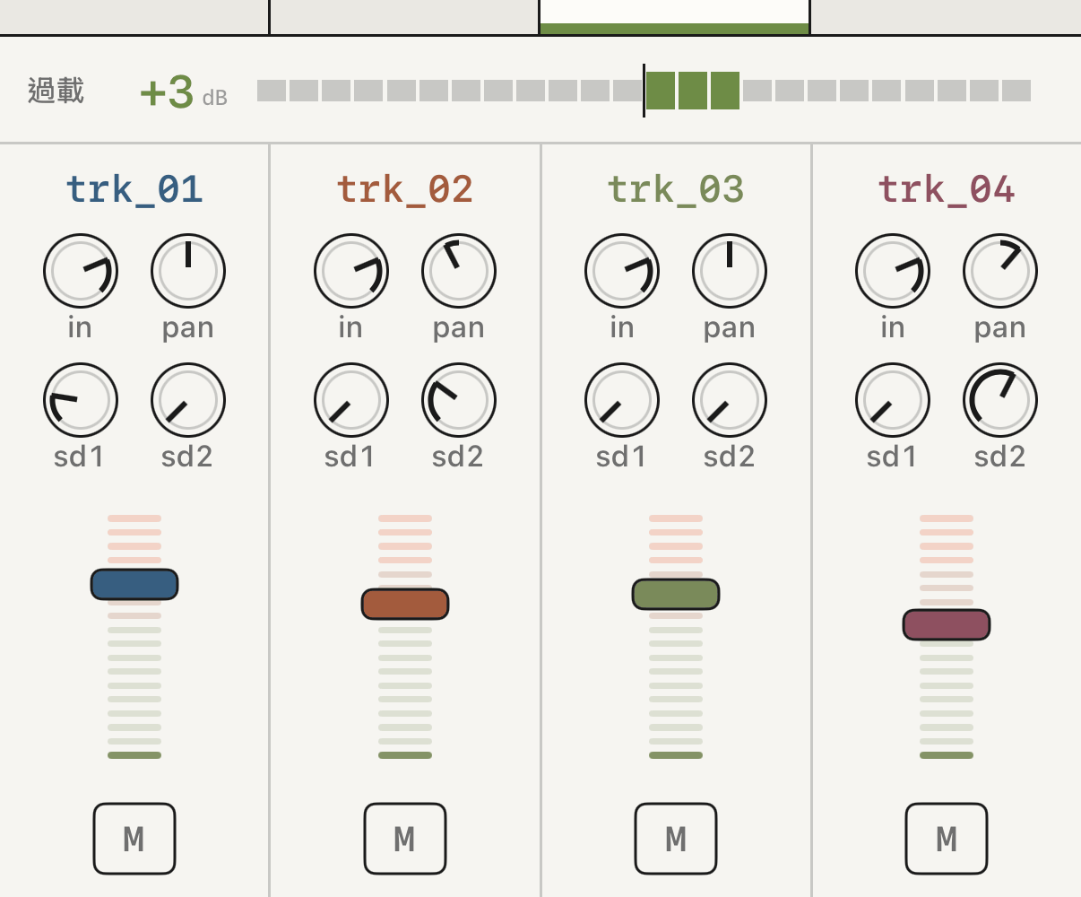This screenshot has width=1081, height=897.
Task: Select the trk_02 sd2 send knob
Action: pos(459,400)
